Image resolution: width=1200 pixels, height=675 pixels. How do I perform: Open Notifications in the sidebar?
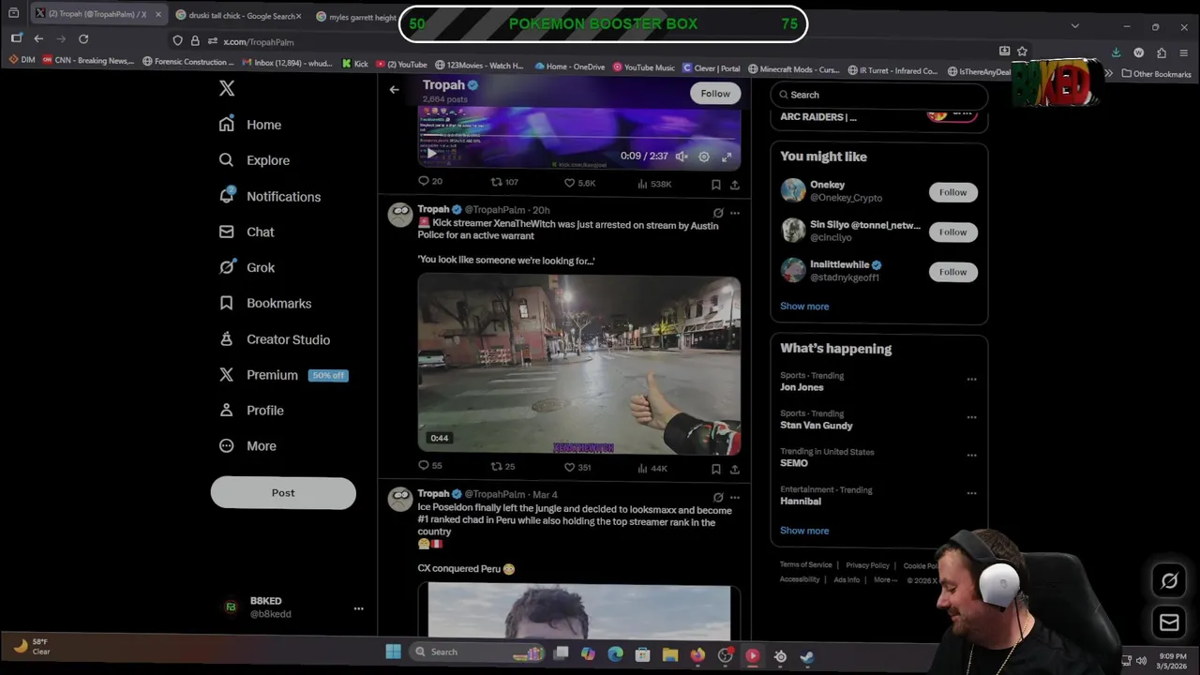[270, 196]
